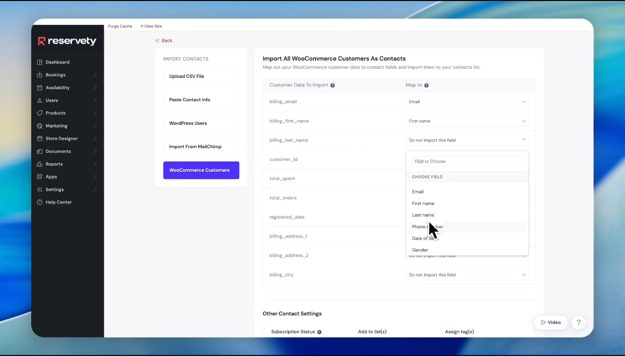Open Help Center from the sidebar

58,202
